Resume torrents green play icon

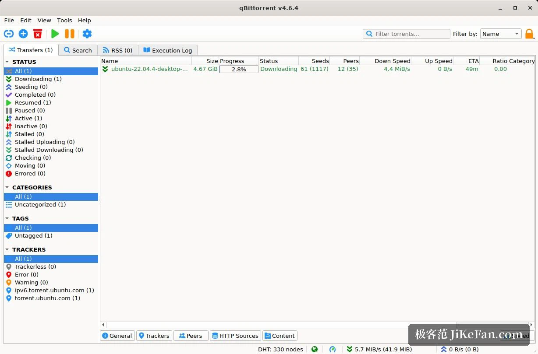[x=55, y=34]
